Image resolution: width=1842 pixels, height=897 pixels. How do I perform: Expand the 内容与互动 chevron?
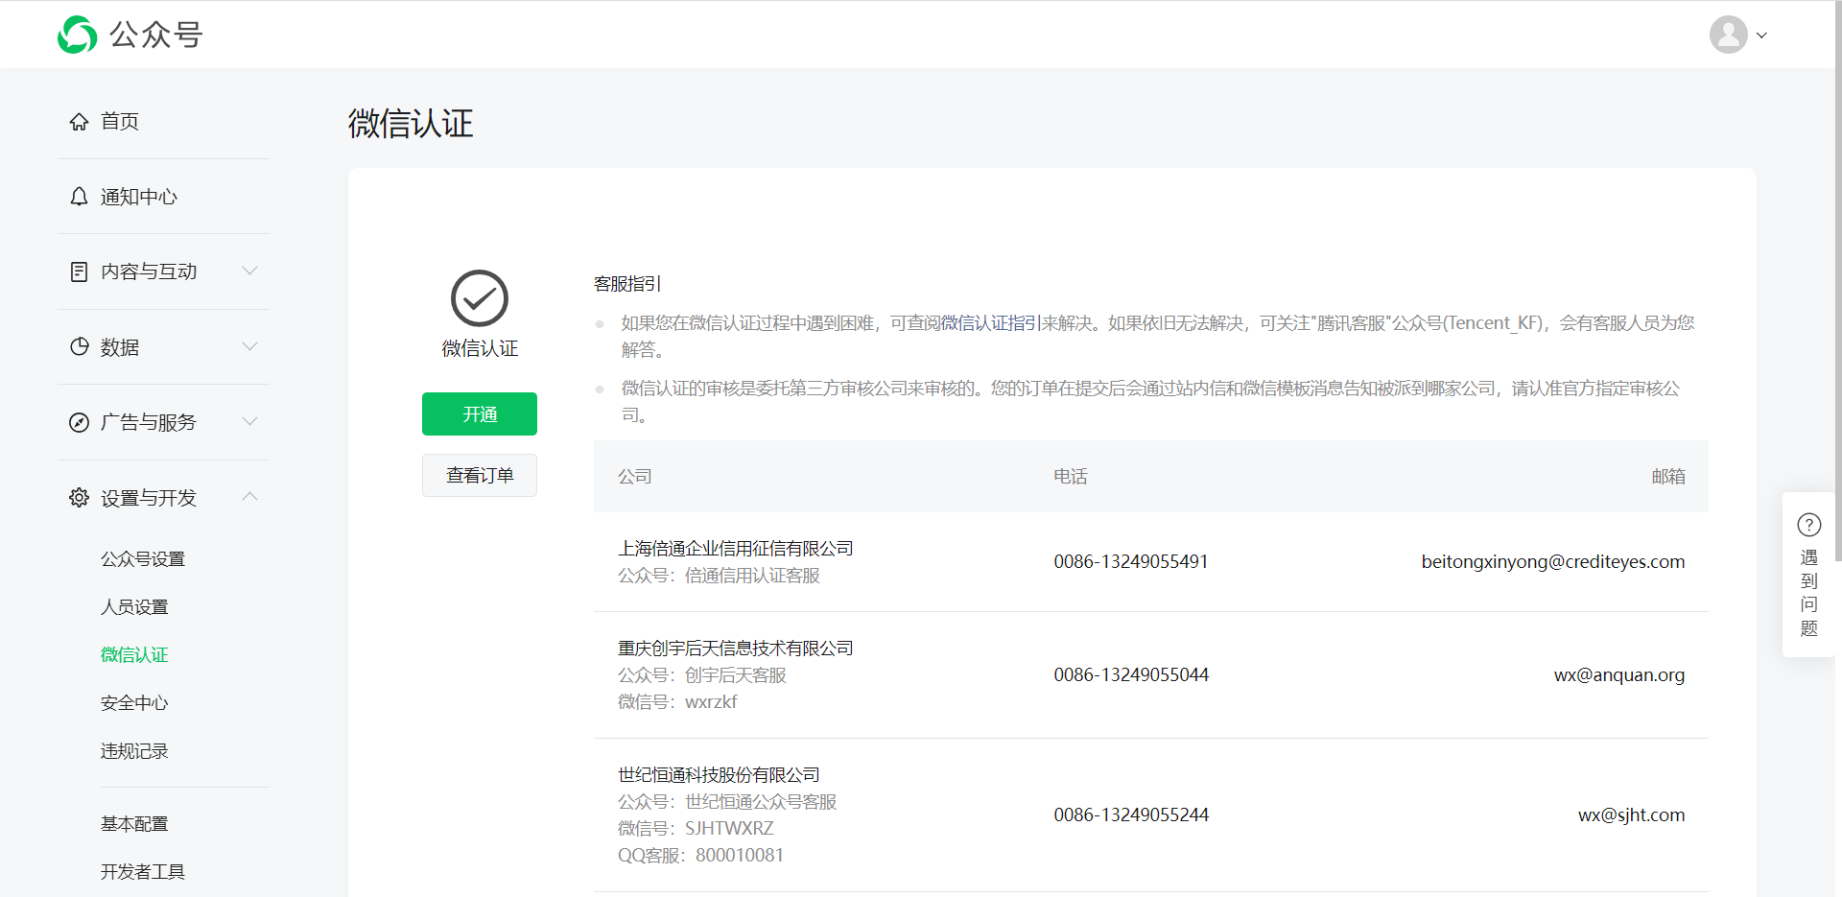(x=249, y=271)
